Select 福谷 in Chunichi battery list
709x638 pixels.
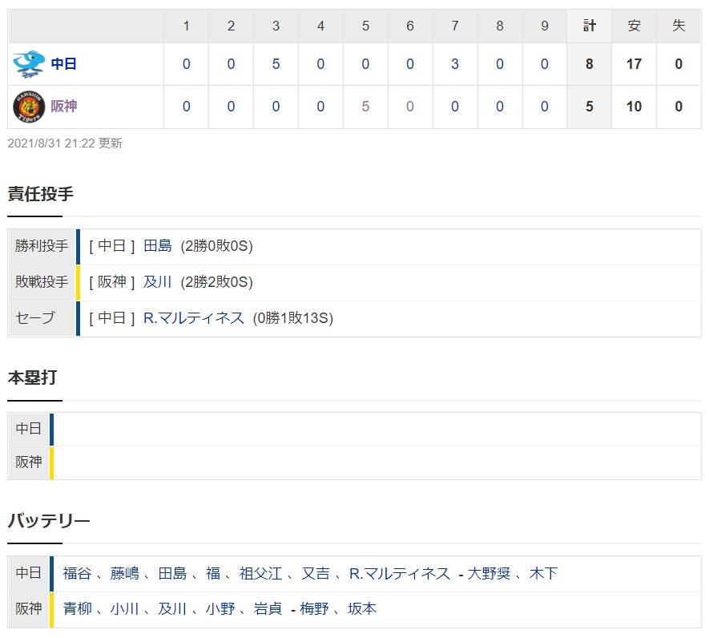77,573
